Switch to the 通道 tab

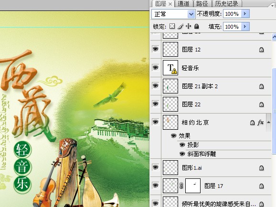(183, 3)
